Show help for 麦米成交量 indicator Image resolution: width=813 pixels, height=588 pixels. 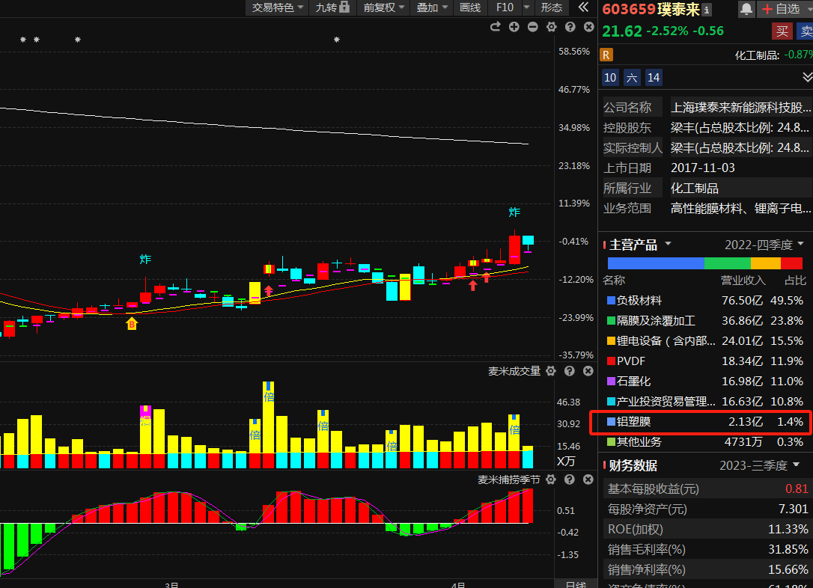point(569,371)
